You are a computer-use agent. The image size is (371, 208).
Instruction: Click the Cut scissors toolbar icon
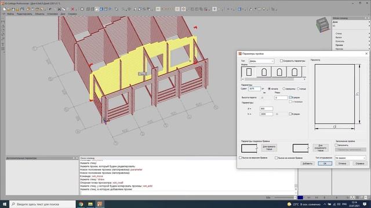pos(59,9)
